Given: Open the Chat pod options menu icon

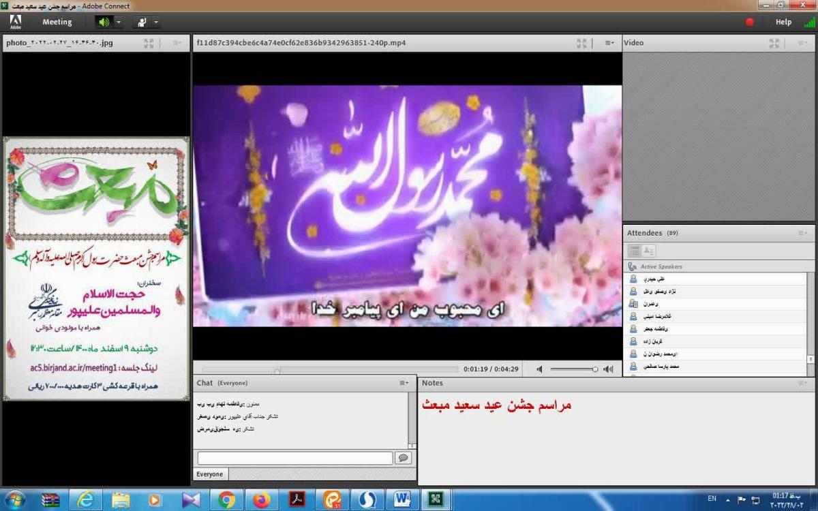Looking at the screenshot, I should pyautogui.click(x=404, y=383).
